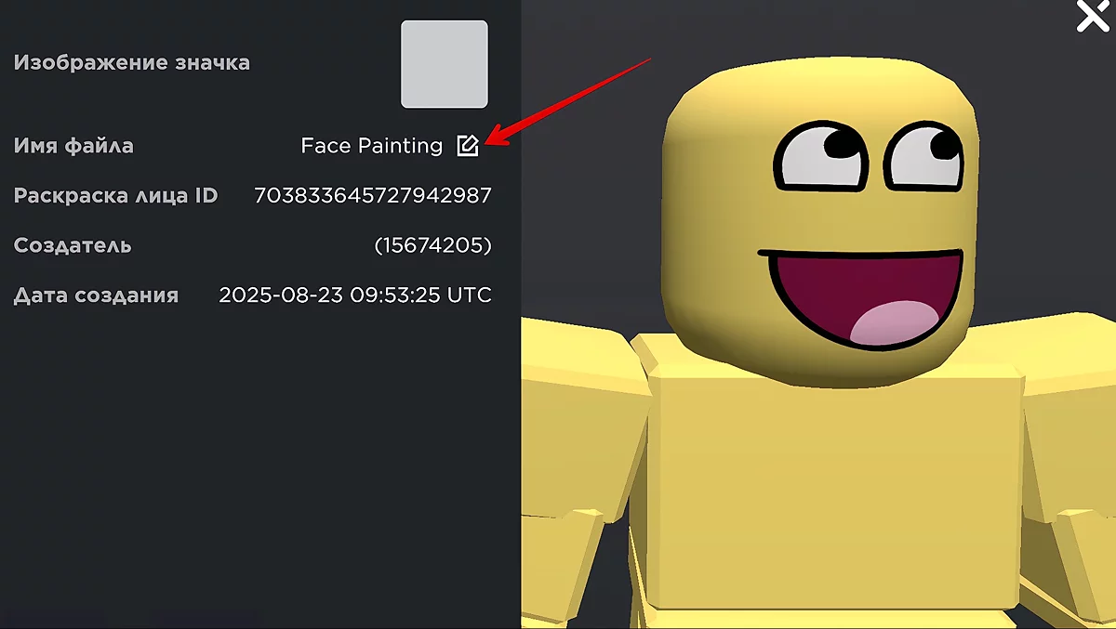Click the 'Раскраска лица ID' label

tap(115, 196)
